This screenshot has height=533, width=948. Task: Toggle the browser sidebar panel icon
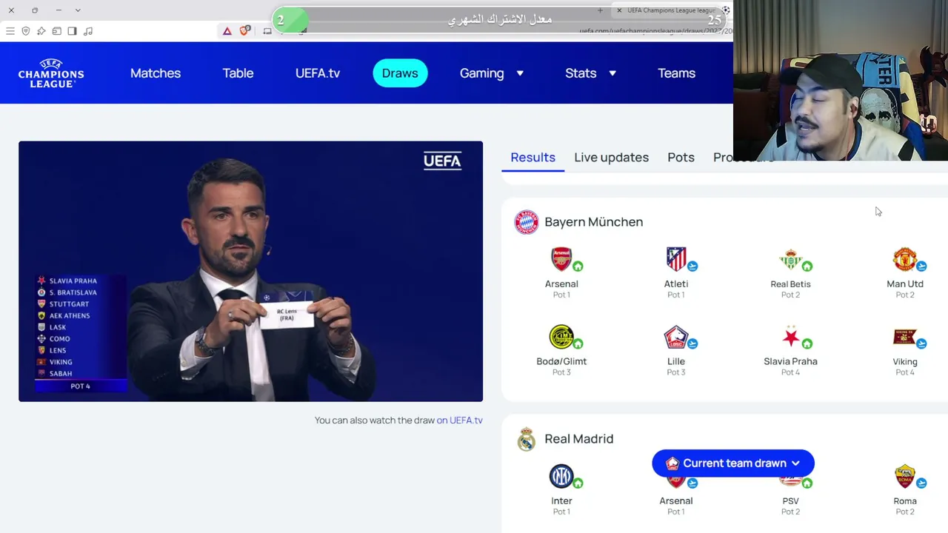tap(72, 31)
